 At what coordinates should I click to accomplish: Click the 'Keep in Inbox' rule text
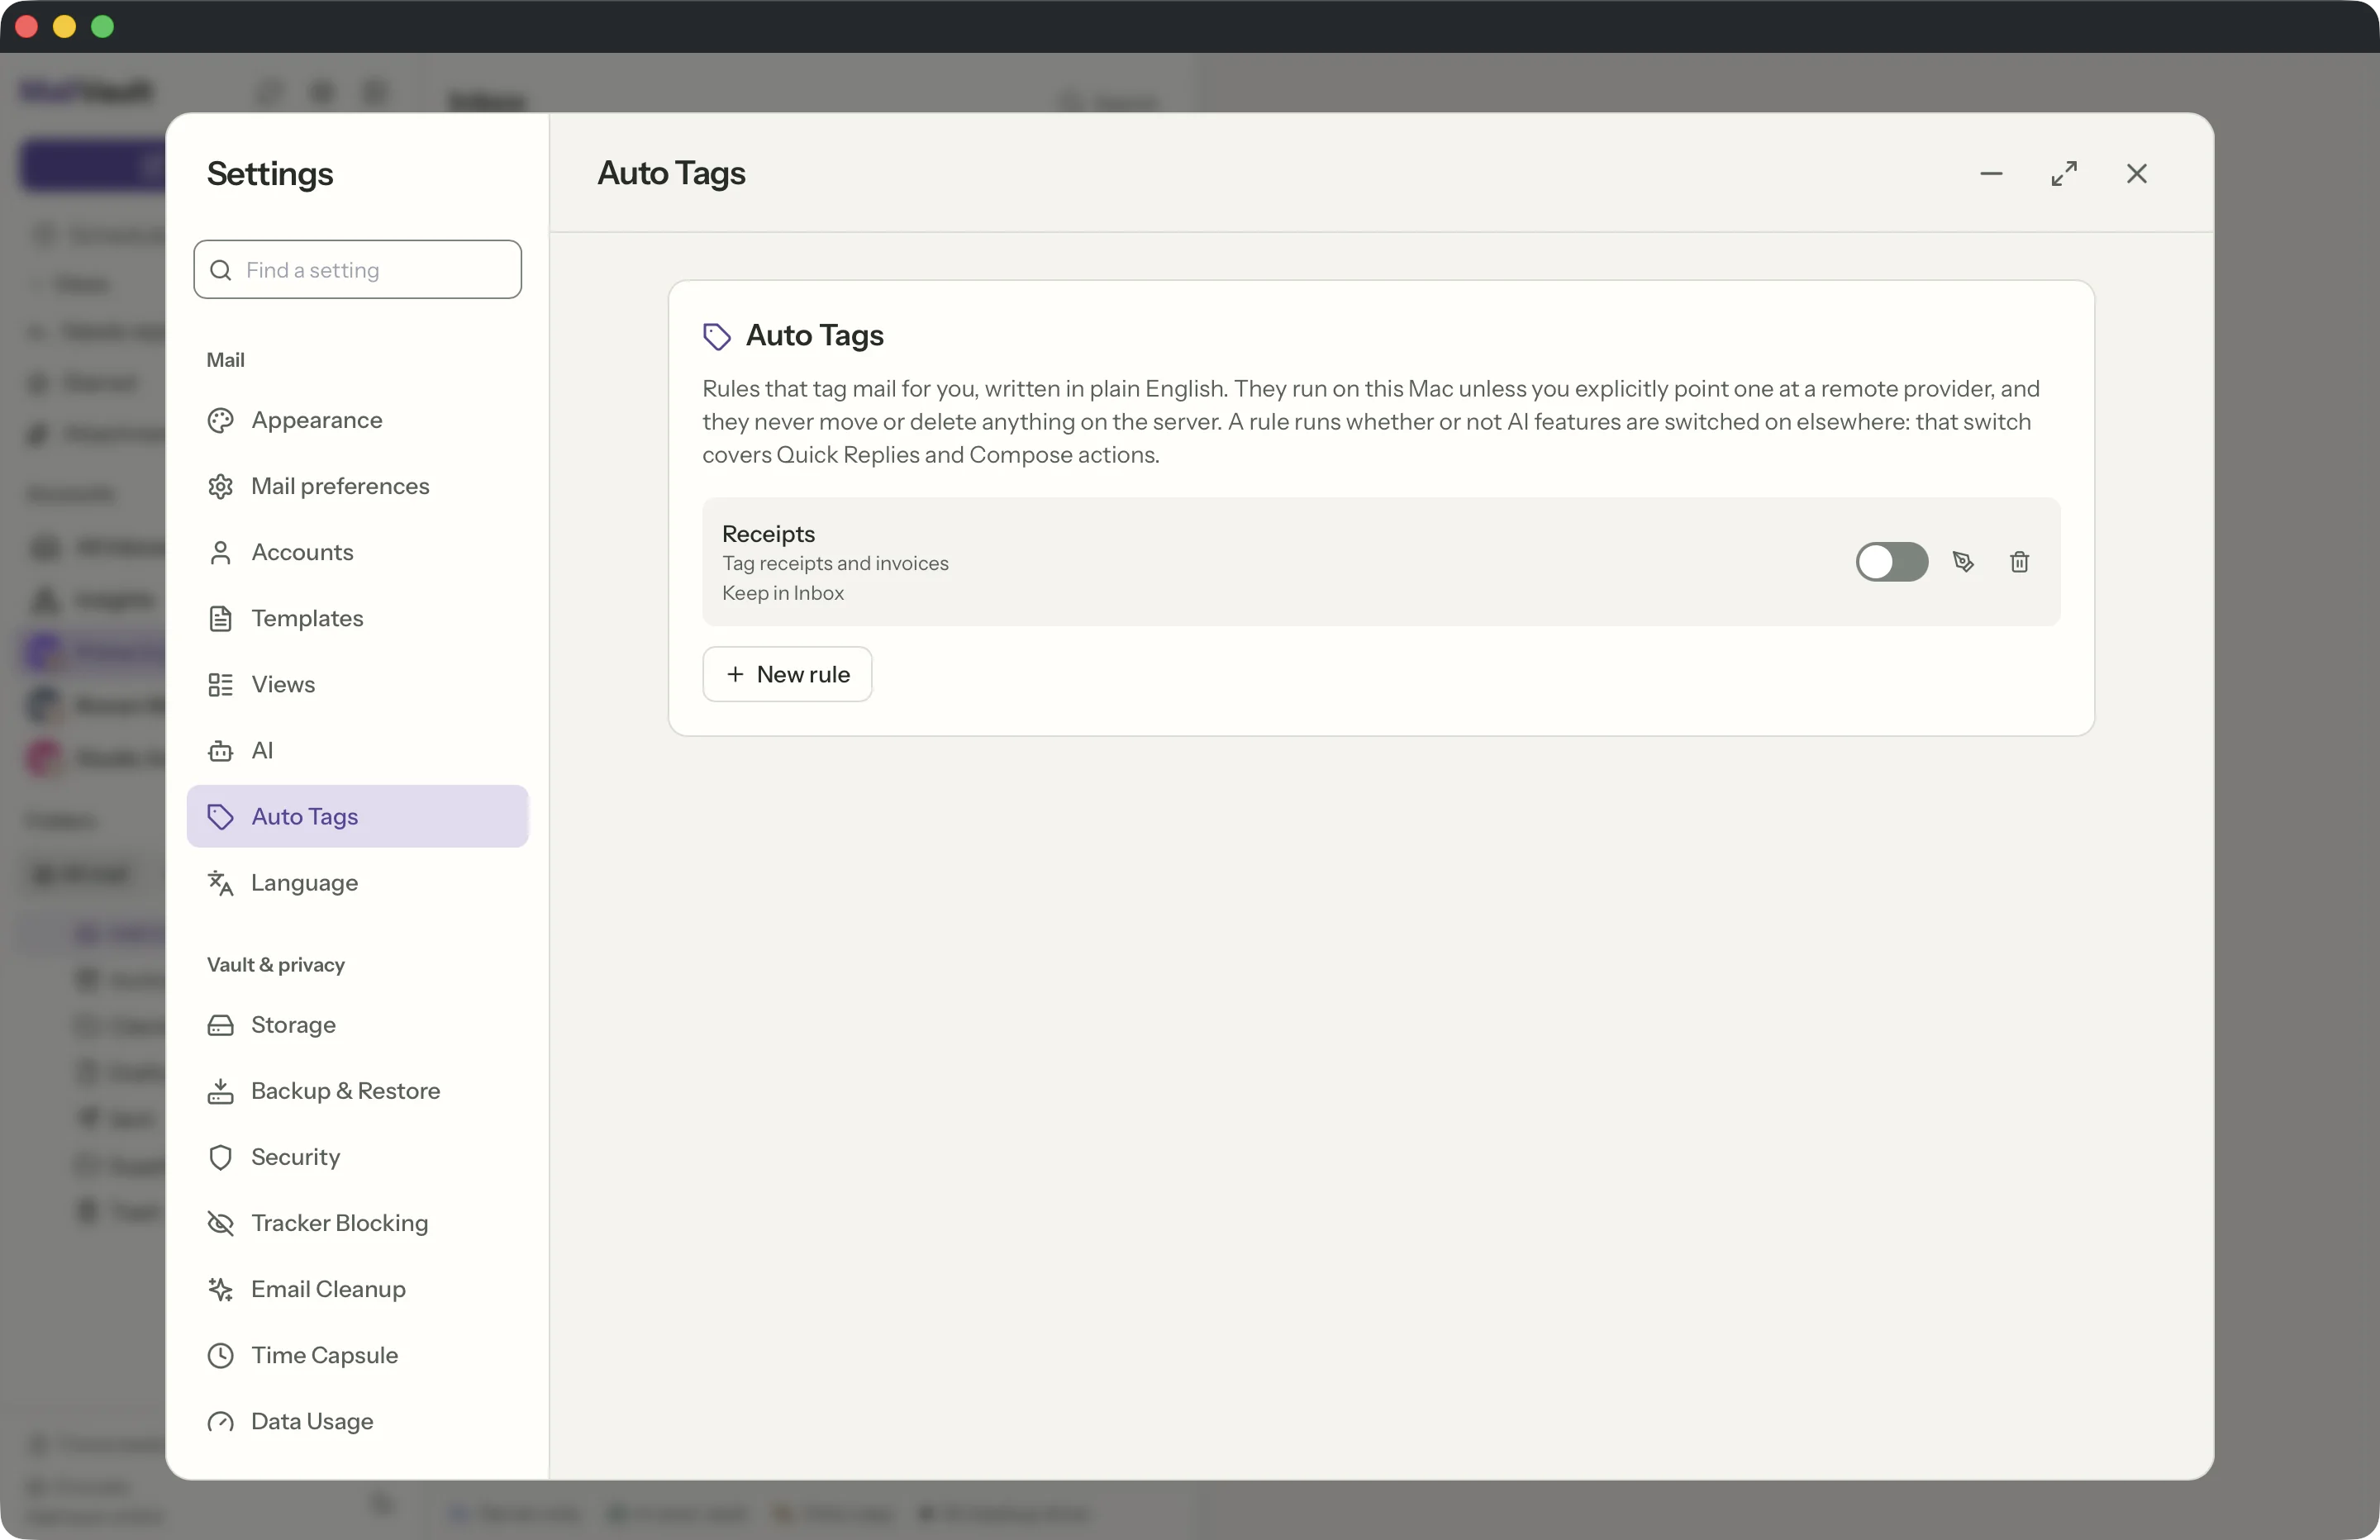tap(783, 594)
